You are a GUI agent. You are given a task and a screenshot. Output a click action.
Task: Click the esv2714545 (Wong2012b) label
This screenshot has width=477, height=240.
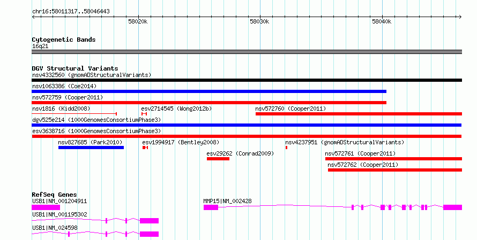tap(176, 109)
